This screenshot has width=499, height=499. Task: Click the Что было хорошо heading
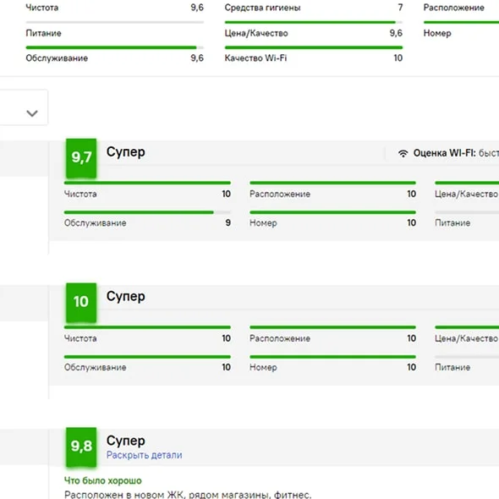coord(103,480)
